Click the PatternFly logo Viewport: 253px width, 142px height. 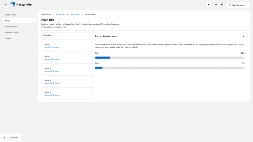tap(21, 5)
